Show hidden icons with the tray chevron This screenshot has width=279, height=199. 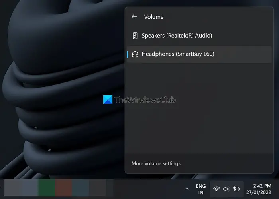tap(187, 189)
